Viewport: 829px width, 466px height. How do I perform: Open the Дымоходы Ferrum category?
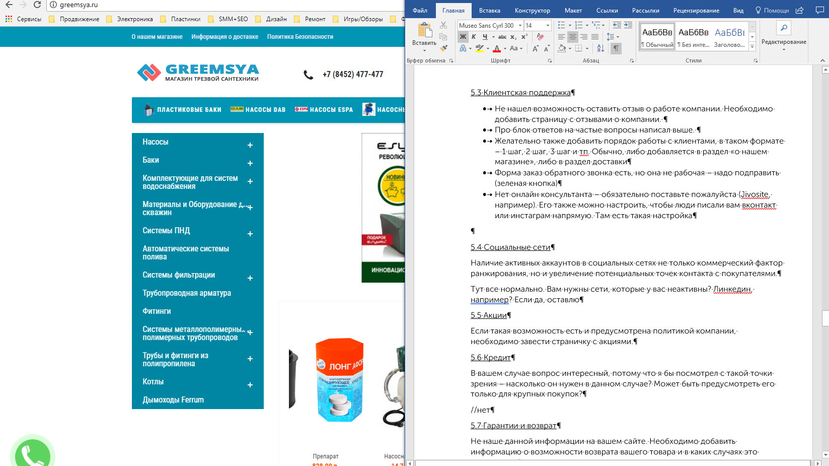tap(173, 400)
